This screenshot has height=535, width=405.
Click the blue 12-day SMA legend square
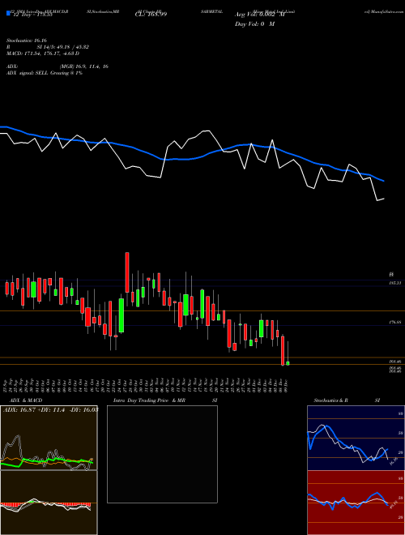click(x=8, y=14)
